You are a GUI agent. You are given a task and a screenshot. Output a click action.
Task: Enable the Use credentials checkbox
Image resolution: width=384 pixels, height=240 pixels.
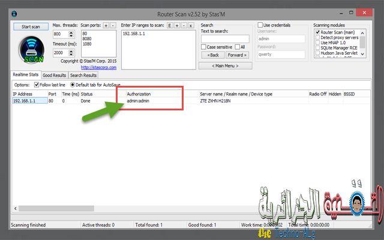tap(260, 25)
